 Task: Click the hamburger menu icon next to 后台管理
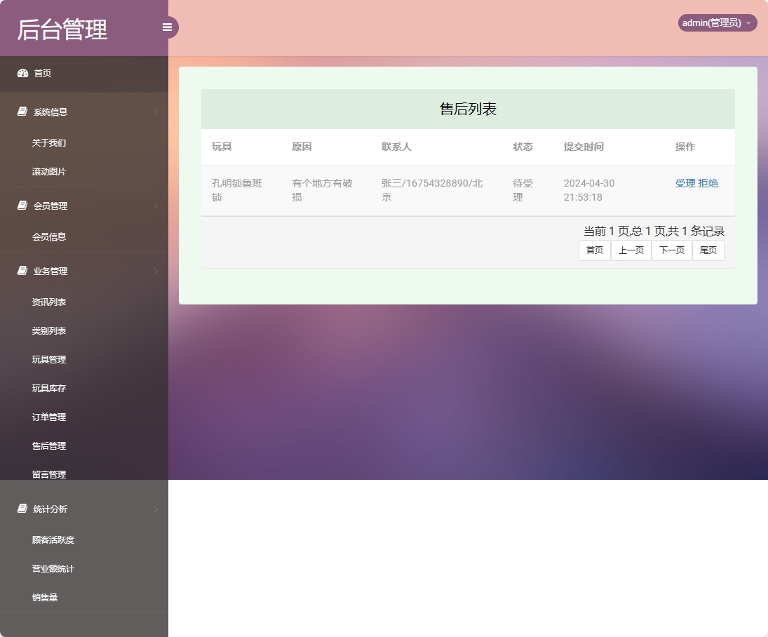(x=167, y=27)
